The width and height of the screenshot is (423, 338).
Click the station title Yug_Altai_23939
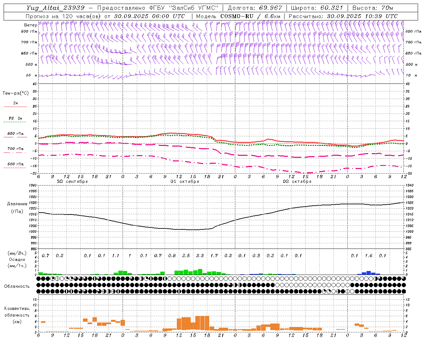(55, 8)
